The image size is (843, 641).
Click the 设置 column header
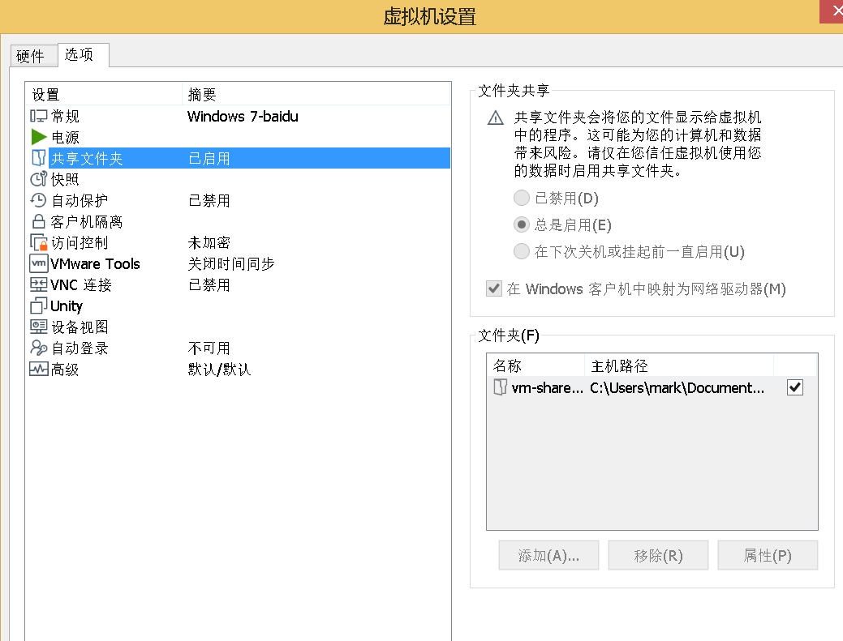point(104,95)
